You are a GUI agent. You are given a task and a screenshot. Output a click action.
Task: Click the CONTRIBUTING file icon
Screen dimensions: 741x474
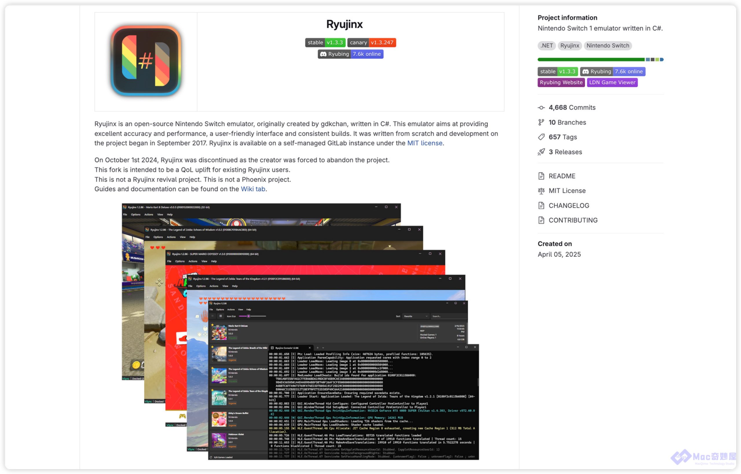[x=541, y=220]
